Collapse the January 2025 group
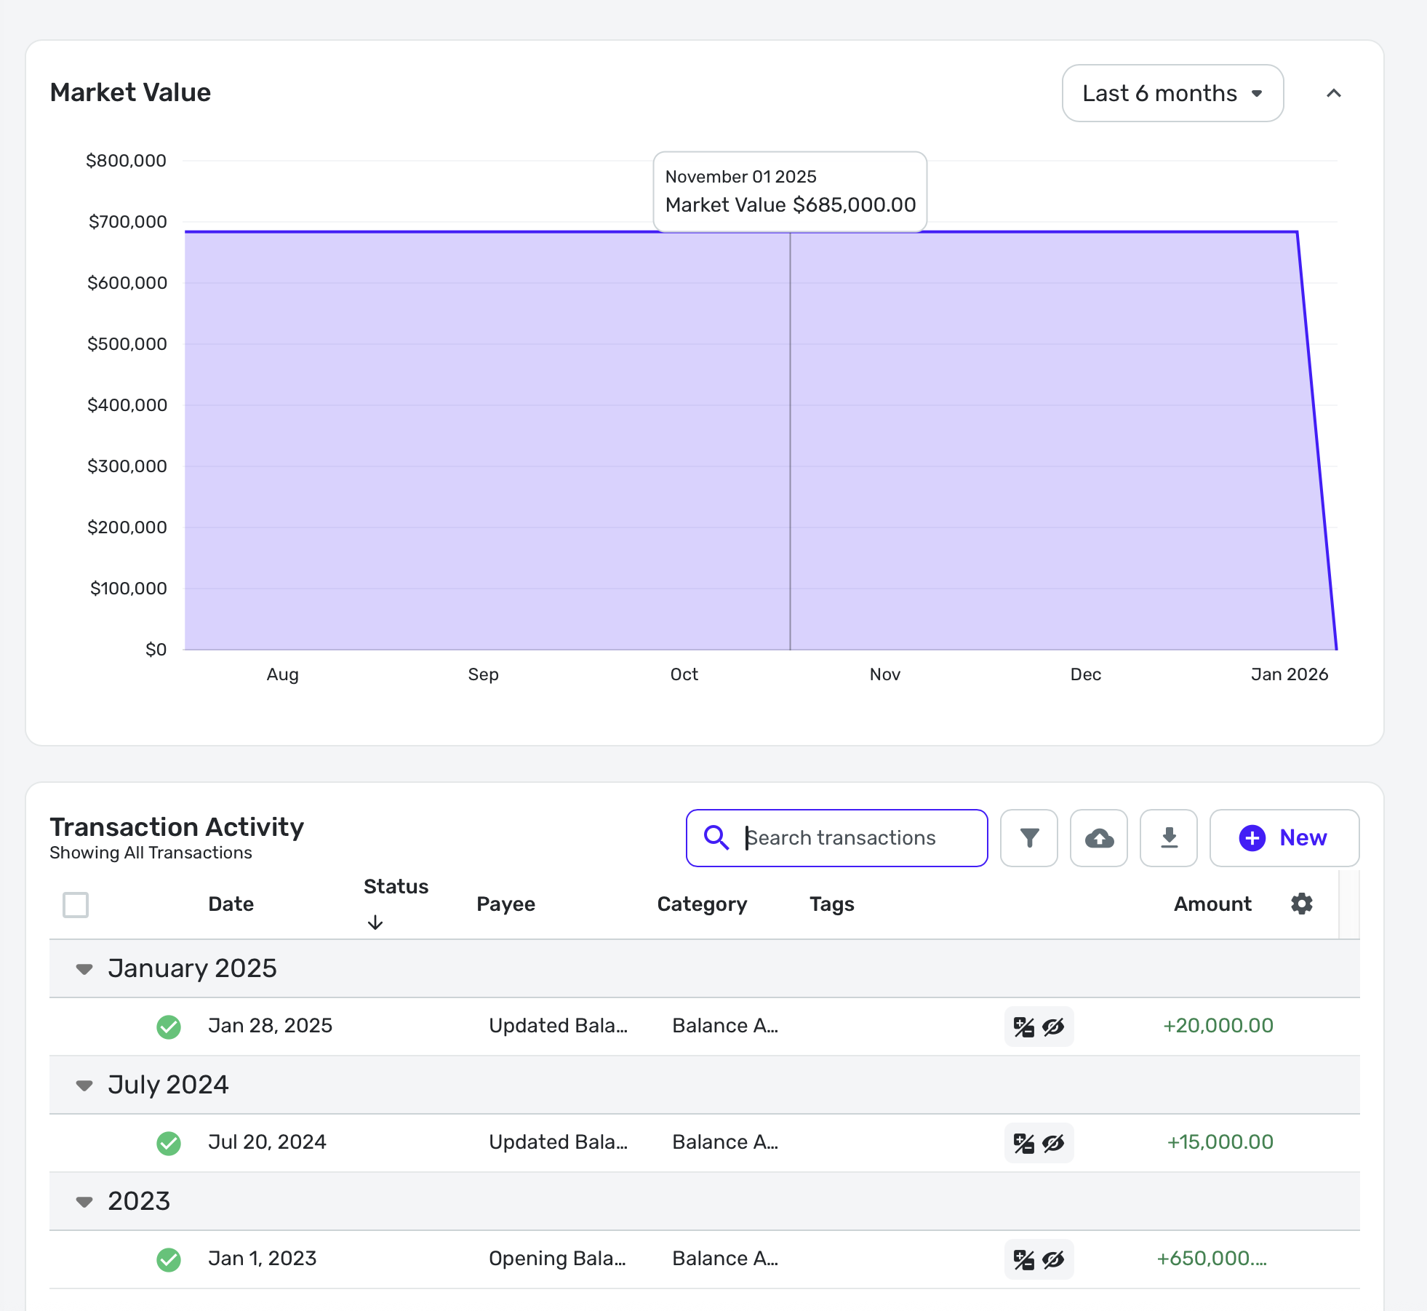This screenshot has height=1311, width=1427. [84, 969]
